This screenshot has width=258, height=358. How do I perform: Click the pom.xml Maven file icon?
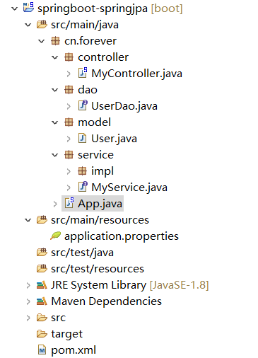click(42, 350)
